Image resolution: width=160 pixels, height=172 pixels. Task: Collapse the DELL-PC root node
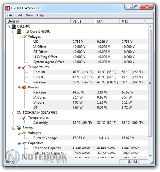click(x=8, y=27)
